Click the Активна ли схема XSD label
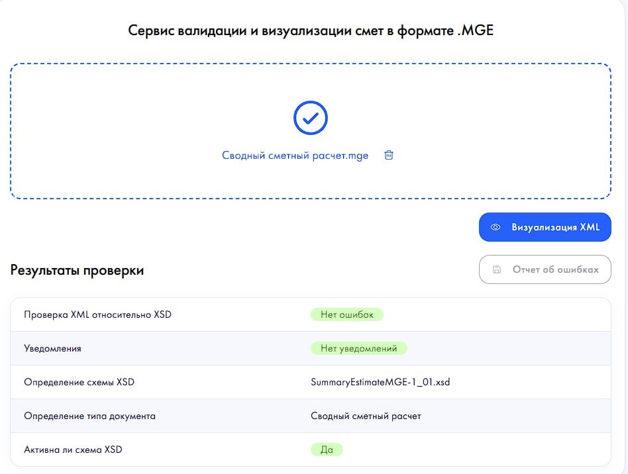The width and height of the screenshot is (628, 474). [73, 450]
